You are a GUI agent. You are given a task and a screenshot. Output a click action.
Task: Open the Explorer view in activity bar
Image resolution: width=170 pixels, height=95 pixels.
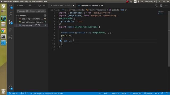click(11, 7)
